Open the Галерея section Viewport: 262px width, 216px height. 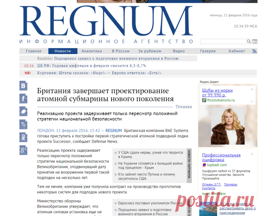coord(208,51)
